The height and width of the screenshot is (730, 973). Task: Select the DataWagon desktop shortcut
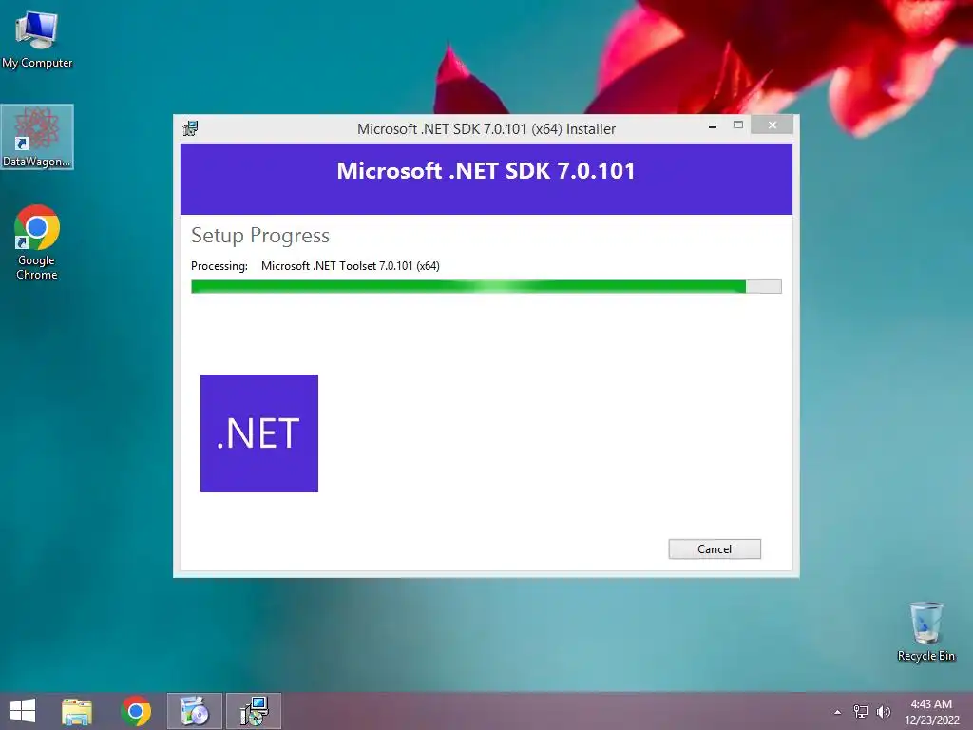tap(37, 137)
